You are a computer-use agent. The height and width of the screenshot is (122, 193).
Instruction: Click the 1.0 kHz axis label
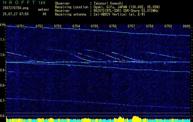click(3, 55)
